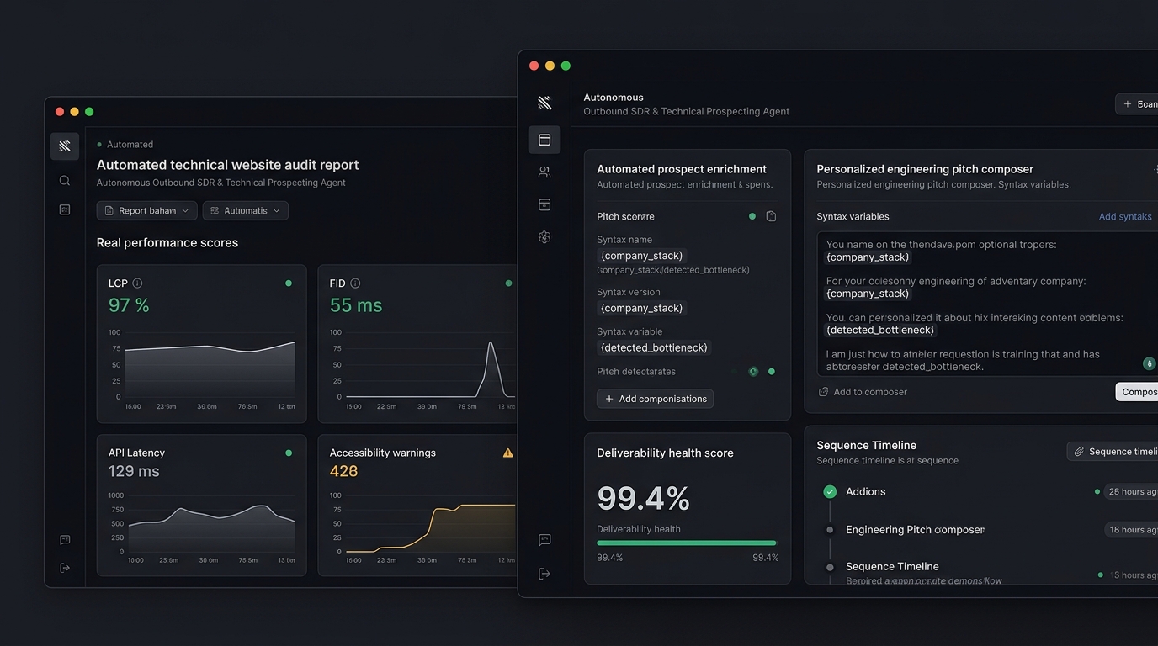Click the green round icon in composer text box
1158x646 pixels.
pos(1149,363)
